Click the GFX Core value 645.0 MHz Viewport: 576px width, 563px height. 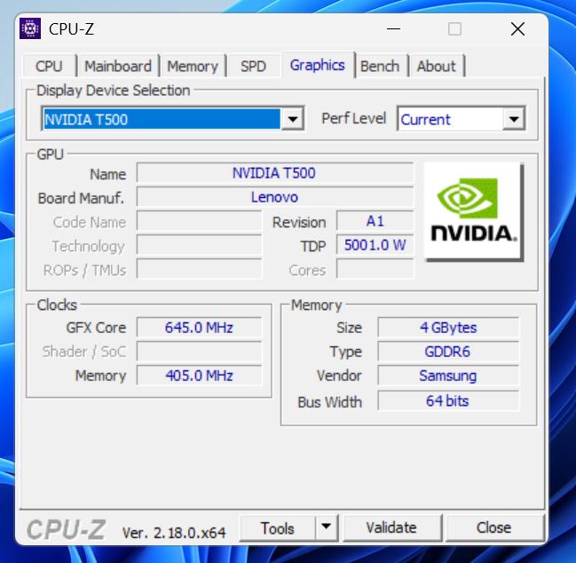[x=199, y=327]
